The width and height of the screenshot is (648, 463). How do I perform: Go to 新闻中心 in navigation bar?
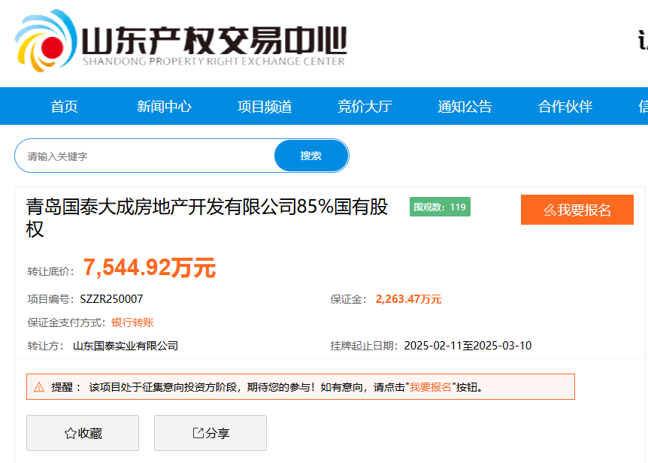pyautogui.click(x=164, y=107)
